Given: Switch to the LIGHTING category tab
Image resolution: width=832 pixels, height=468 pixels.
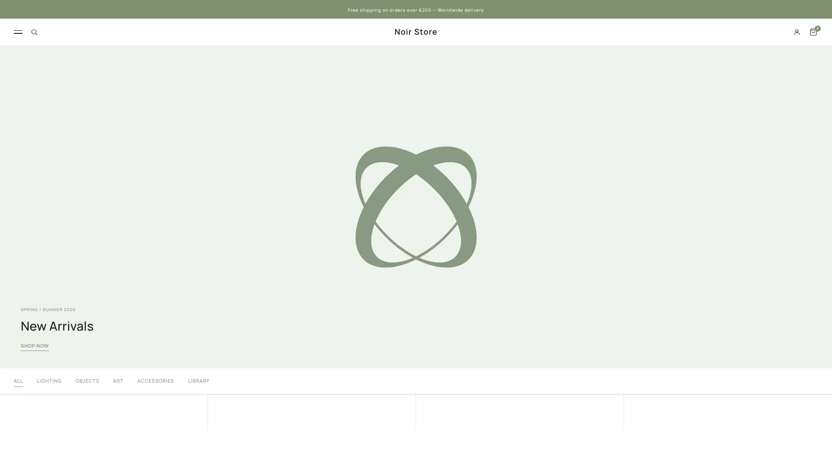Looking at the screenshot, I should 49,381.
